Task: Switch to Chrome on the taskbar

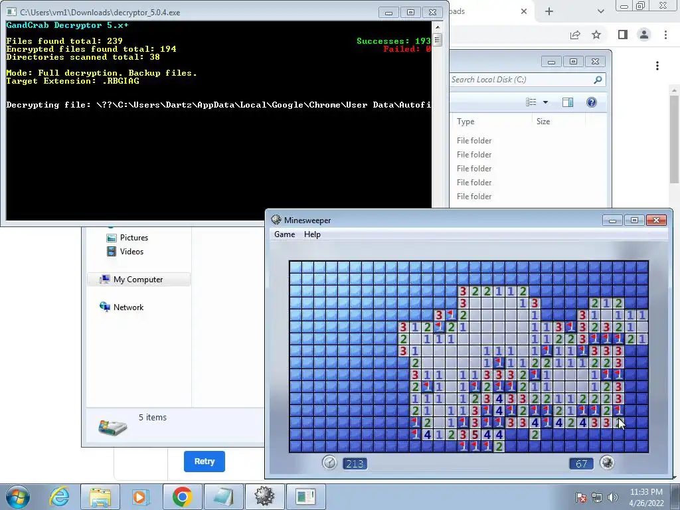Action: click(x=182, y=497)
